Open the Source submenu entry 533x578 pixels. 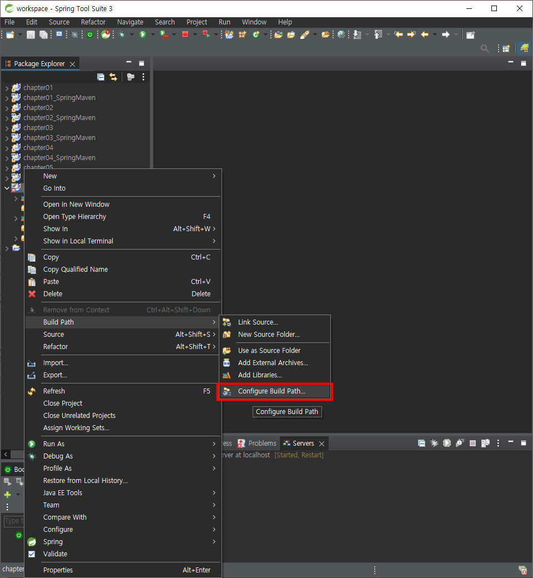123,335
